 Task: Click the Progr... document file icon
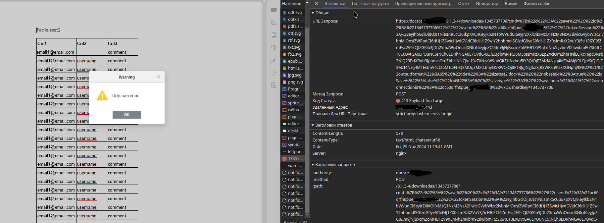coord(284,89)
